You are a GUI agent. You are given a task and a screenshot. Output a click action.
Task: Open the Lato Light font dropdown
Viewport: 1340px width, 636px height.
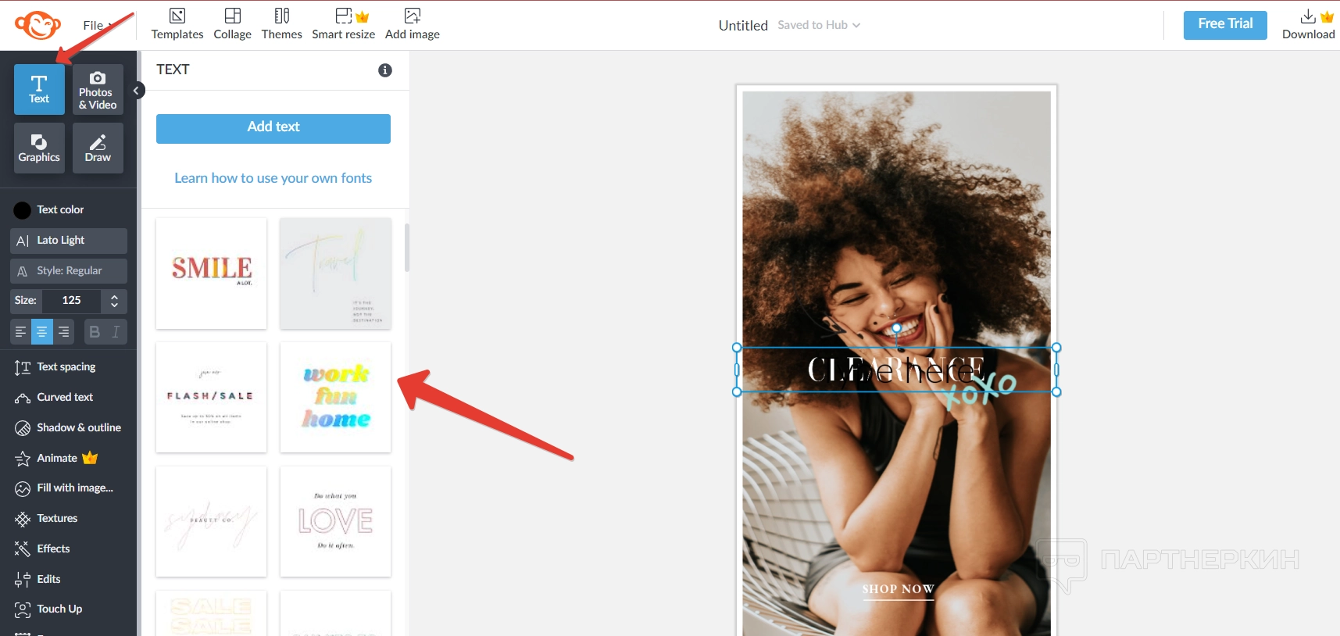coord(69,241)
